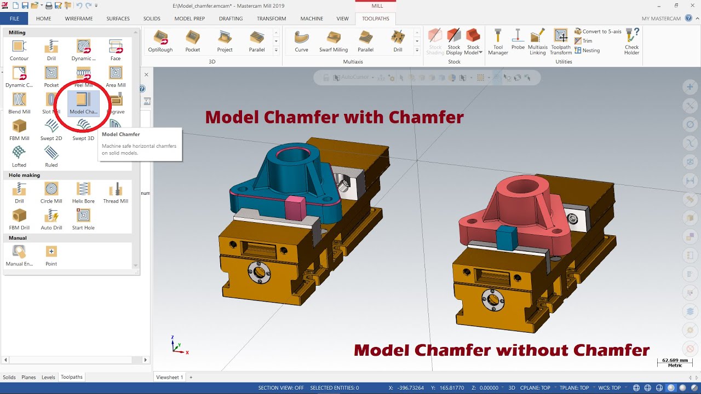Screen dimensions: 701x394
Task: Switch to the MODEL PREP tab
Action: click(189, 19)
